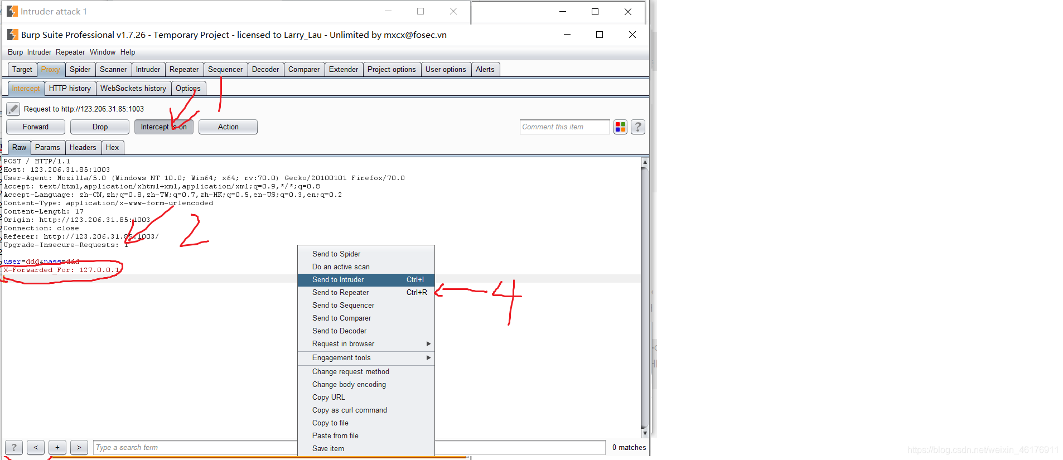Click the plus button in search bar
Viewport: 1063px width, 460px height.
coord(57,447)
